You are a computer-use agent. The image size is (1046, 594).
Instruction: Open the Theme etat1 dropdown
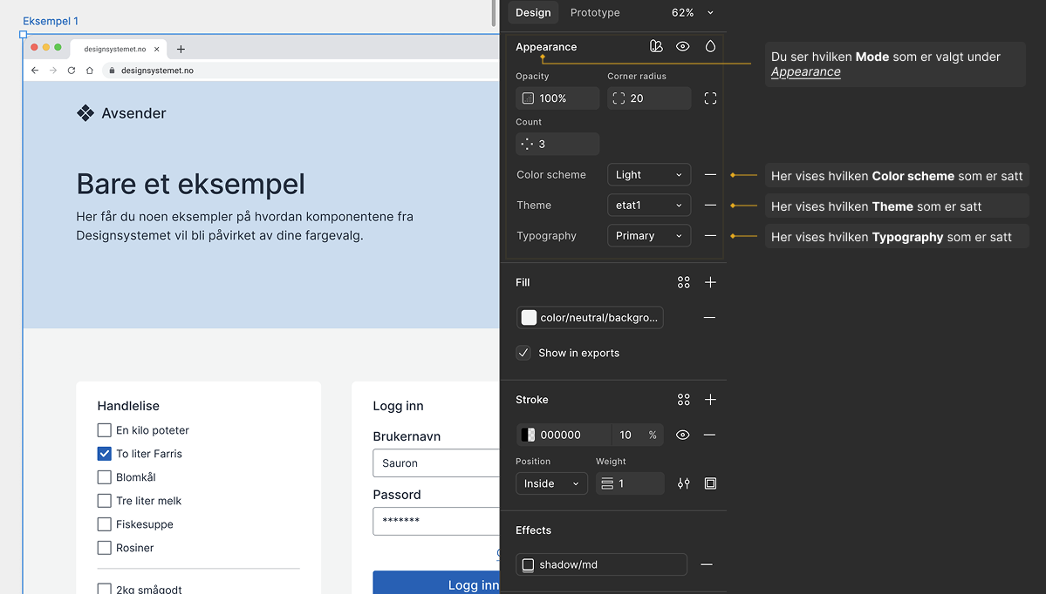[x=648, y=206]
